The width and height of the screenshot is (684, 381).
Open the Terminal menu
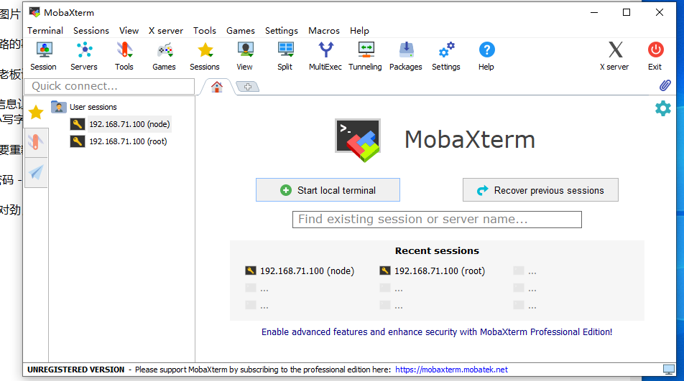[45, 30]
